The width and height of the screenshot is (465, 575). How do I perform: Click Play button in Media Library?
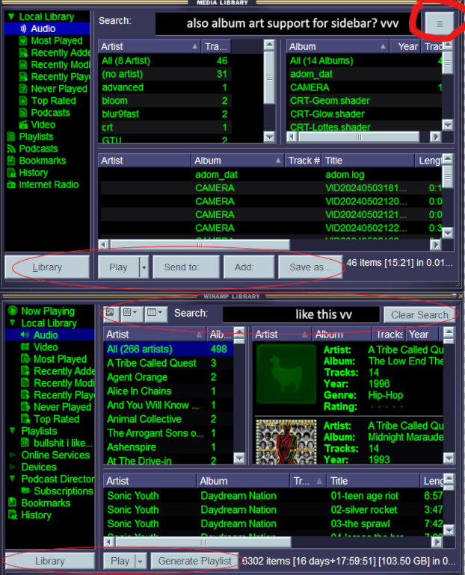(x=119, y=267)
